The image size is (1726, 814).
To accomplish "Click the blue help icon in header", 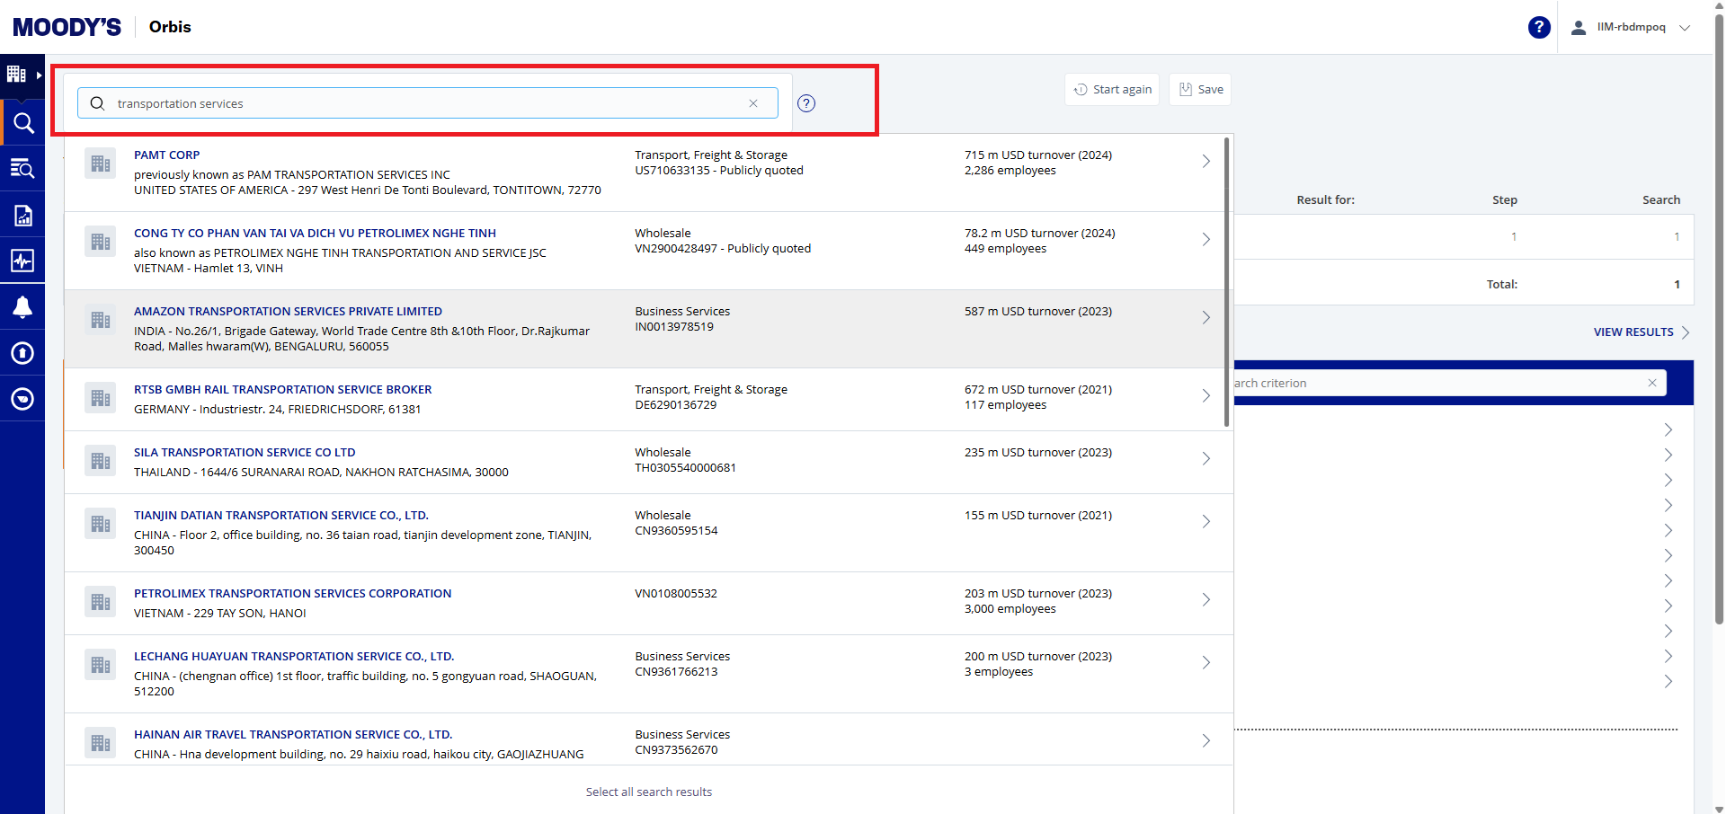I will point(1538,27).
